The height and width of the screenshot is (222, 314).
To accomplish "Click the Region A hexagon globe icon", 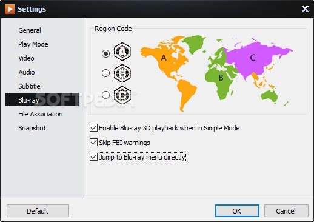I will point(122,52).
